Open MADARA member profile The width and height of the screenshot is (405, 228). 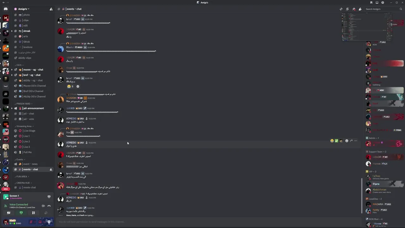pyautogui.click(x=384, y=204)
